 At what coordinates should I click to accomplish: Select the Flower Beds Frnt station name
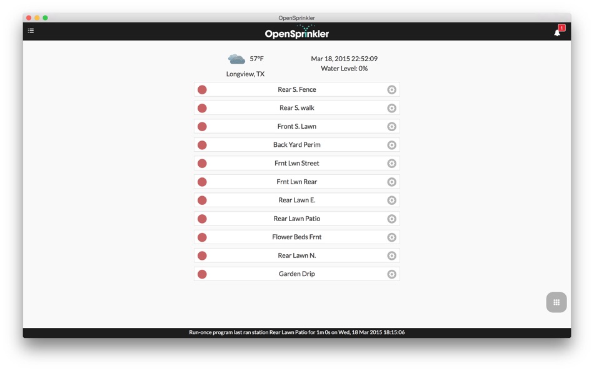[x=296, y=237]
